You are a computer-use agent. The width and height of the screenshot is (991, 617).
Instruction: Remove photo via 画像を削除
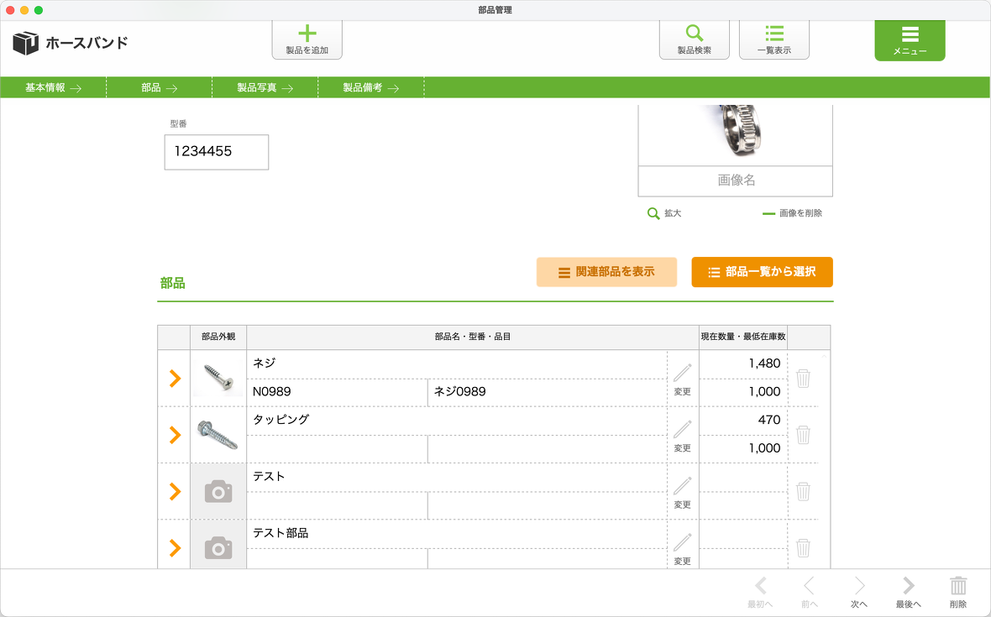coord(792,213)
